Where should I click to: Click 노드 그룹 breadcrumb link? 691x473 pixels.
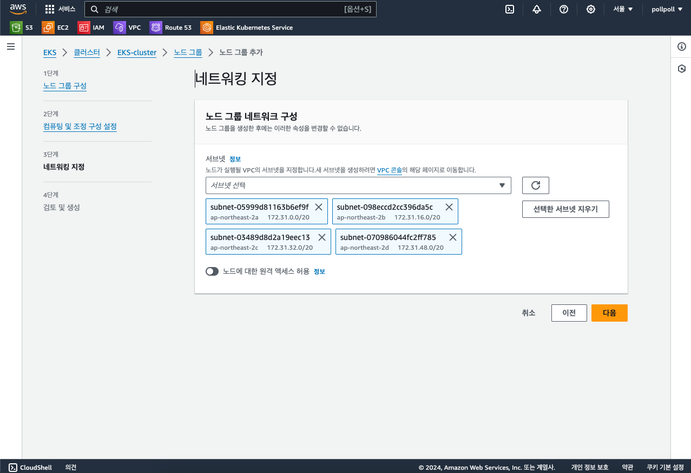pyautogui.click(x=188, y=52)
